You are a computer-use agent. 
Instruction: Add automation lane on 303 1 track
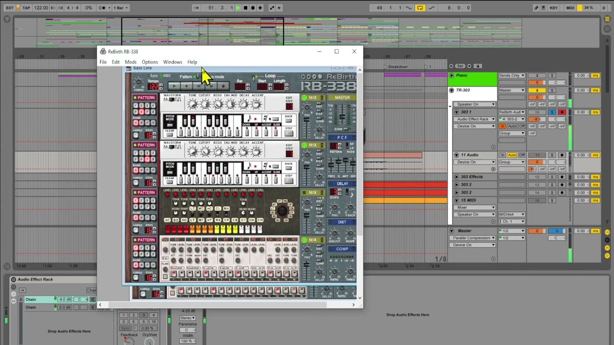click(493, 147)
